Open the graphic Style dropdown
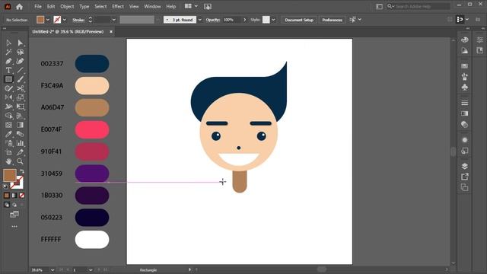The height and width of the screenshot is (274, 487). [x=273, y=20]
